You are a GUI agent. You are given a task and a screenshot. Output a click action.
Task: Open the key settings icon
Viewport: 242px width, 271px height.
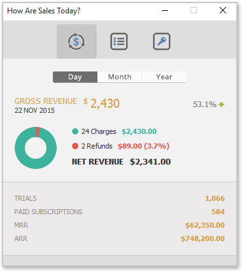point(162,41)
